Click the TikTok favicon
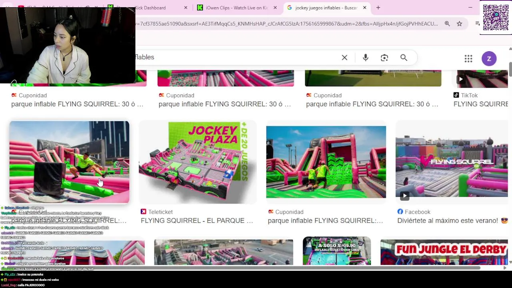 [456, 95]
